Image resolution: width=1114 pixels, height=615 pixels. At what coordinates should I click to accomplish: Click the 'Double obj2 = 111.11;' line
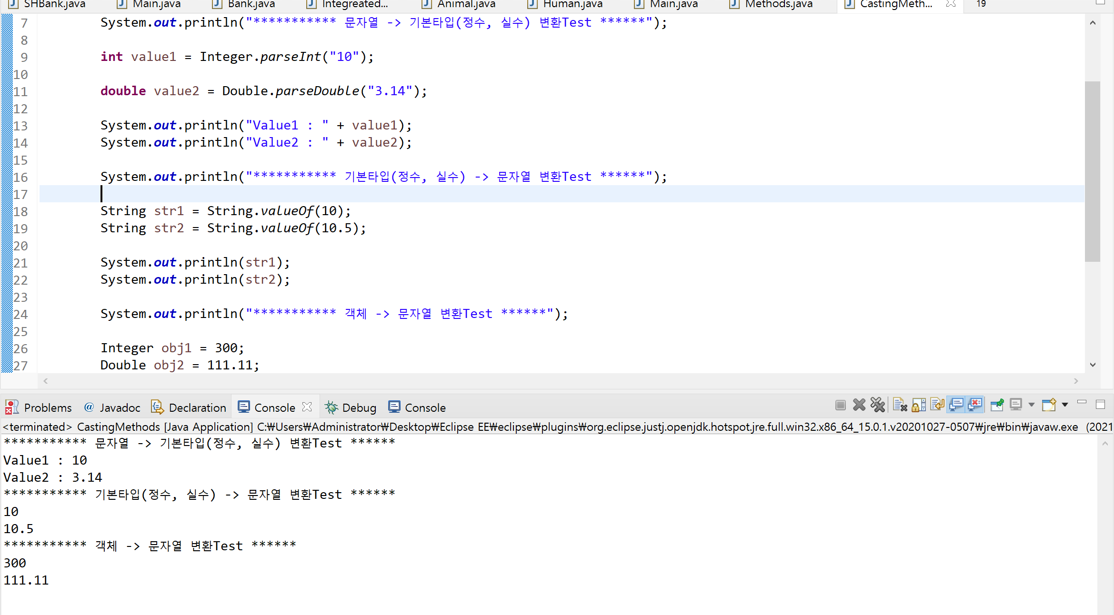(x=180, y=365)
